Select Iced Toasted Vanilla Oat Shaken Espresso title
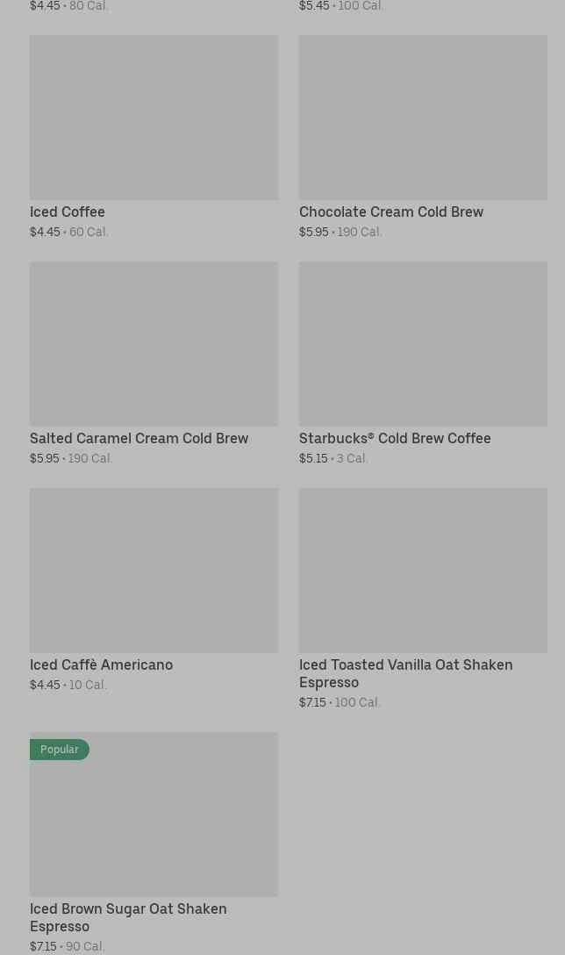This screenshot has width=565, height=955. point(405,673)
